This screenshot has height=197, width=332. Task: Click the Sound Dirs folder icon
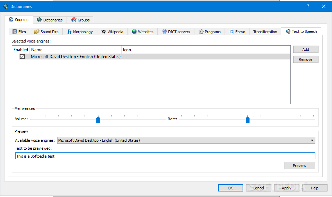[37, 32]
